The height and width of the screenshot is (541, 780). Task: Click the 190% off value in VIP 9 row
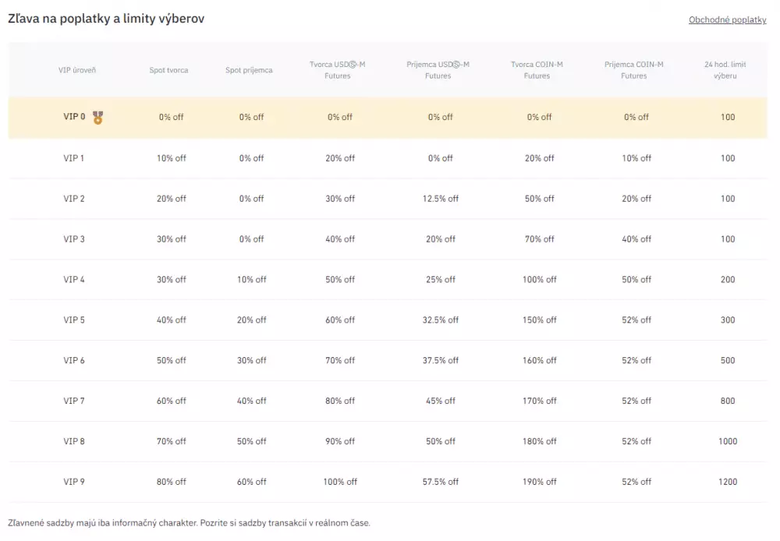538,481
